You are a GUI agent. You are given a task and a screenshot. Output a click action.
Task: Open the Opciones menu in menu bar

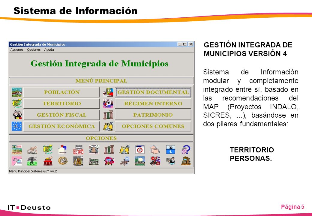[x=34, y=50]
